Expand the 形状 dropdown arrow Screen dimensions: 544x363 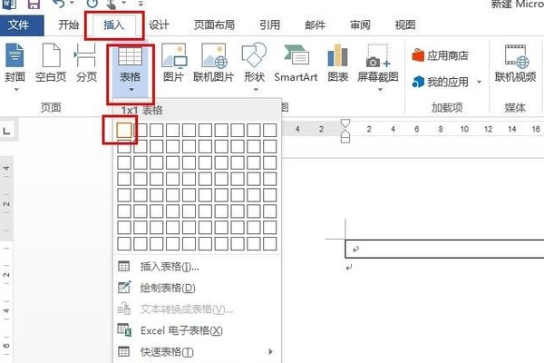(x=256, y=90)
